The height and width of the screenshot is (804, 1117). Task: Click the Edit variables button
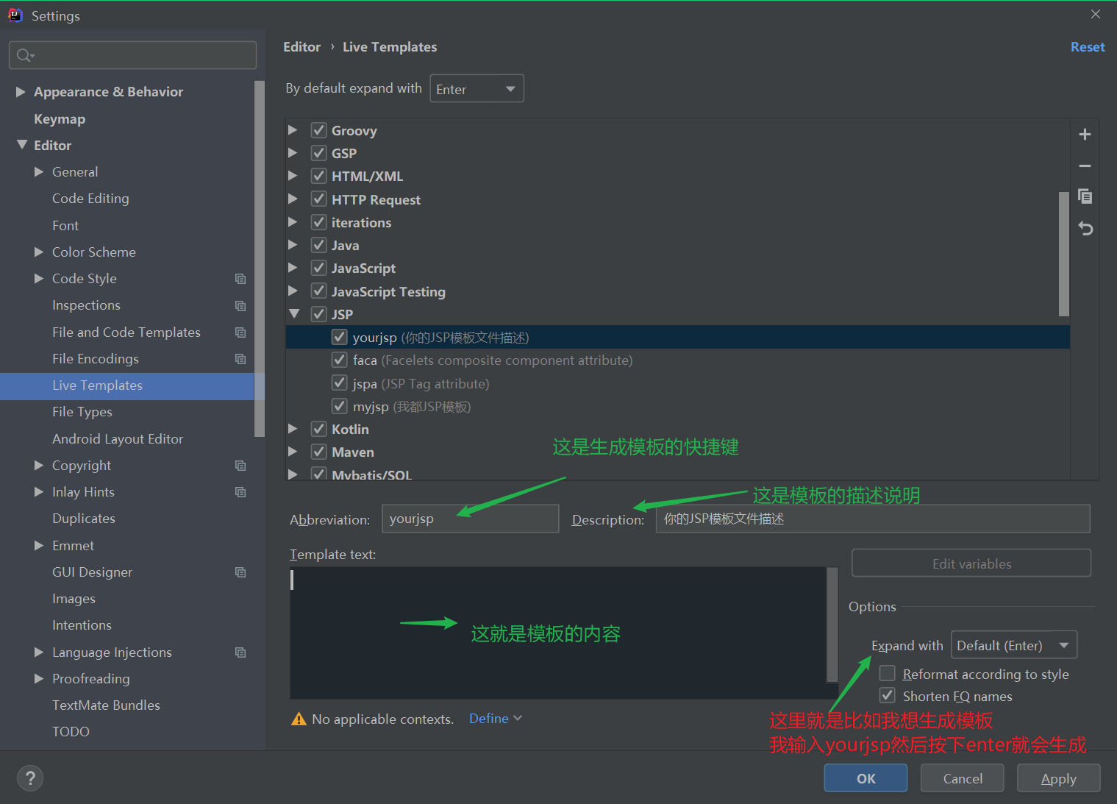click(x=971, y=563)
